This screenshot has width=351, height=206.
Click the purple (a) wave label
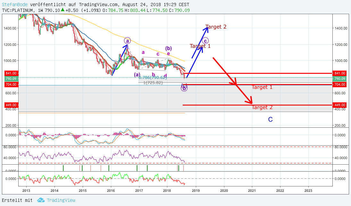click(x=137, y=75)
